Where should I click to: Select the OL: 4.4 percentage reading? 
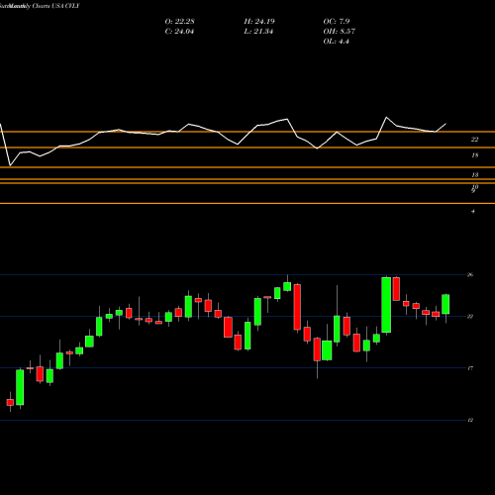click(x=336, y=42)
